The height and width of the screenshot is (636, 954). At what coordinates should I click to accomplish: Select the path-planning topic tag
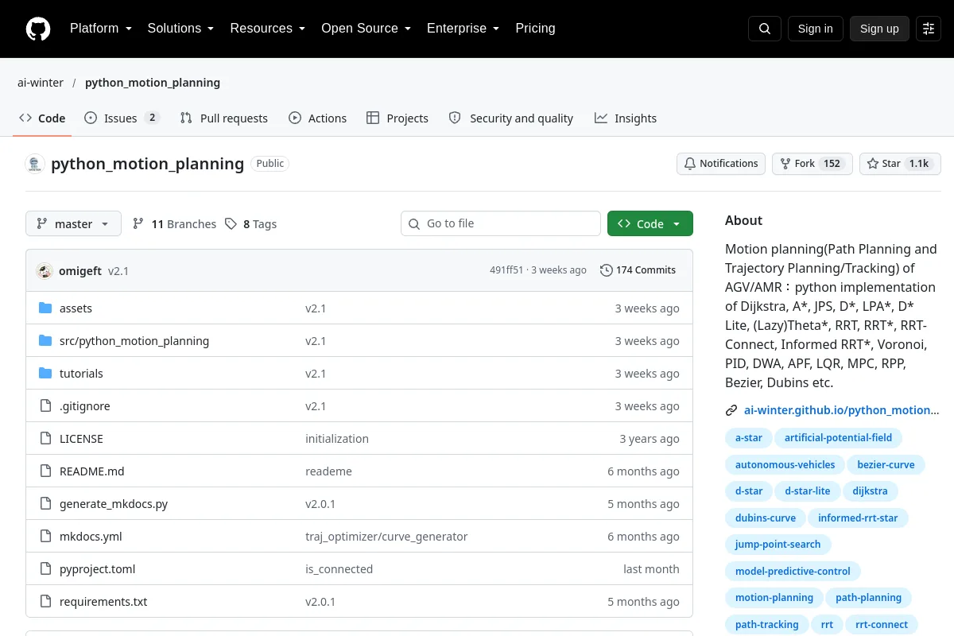[869, 598]
